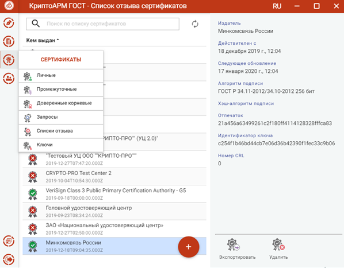Delete the selected CRL
This screenshot has height=268, width=344.
tap(278, 249)
